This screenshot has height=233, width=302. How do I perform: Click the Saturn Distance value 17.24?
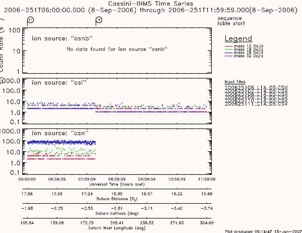click(x=87, y=194)
